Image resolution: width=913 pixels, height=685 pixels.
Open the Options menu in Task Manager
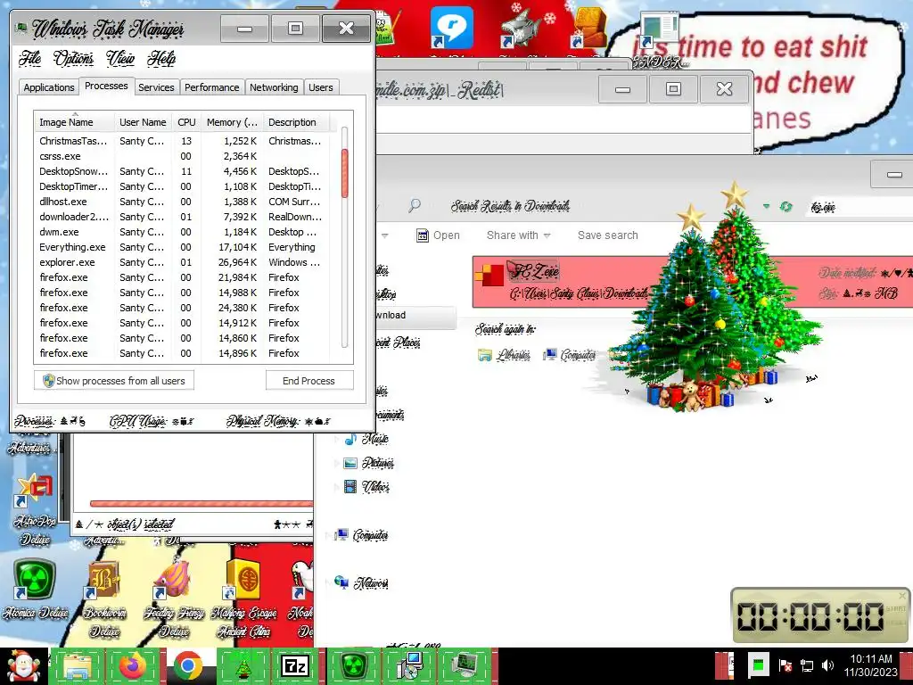tap(73, 58)
